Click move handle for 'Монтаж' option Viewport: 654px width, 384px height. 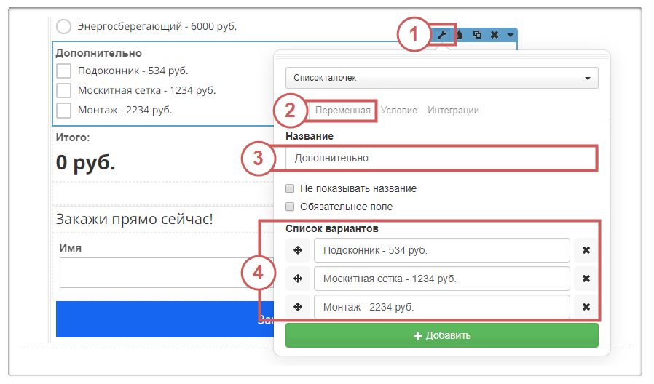[x=297, y=307]
